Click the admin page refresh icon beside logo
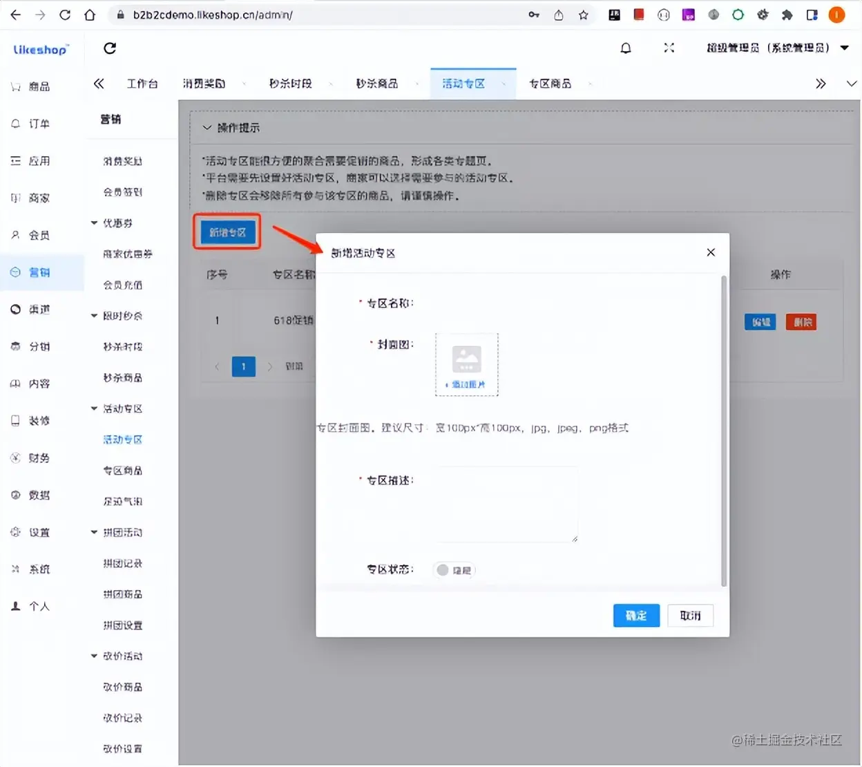 (110, 48)
